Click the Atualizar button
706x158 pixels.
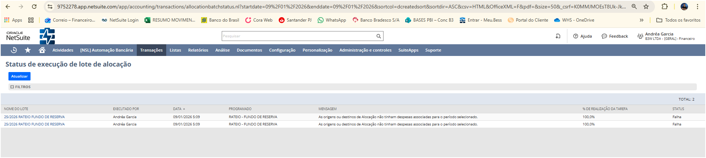point(19,76)
